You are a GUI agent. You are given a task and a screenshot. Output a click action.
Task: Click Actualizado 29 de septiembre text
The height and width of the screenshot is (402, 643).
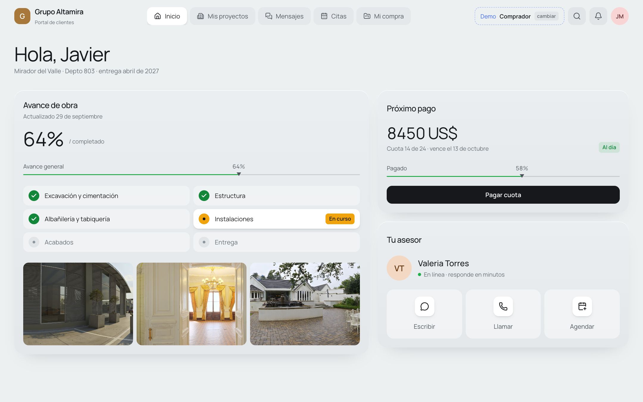(x=63, y=116)
